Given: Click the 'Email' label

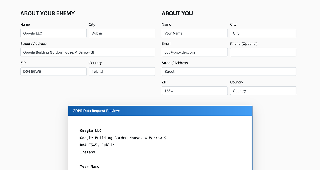Looking at the screenshot, I should click(166, 44).
